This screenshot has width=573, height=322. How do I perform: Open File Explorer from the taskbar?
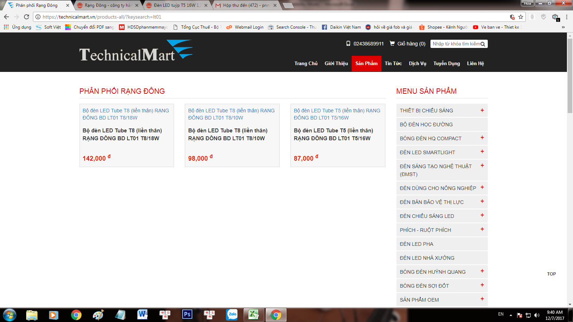pos(32,315)
